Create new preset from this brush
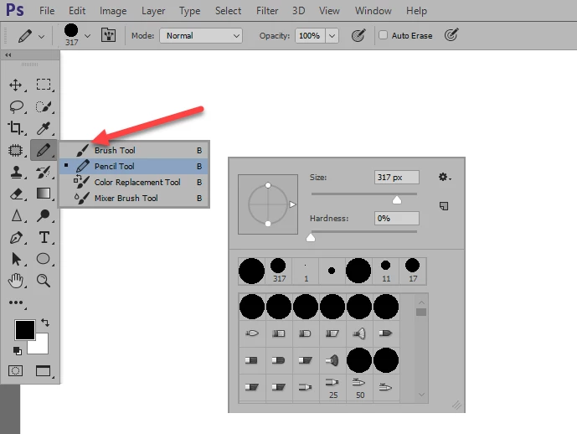Image resolution: width=577 pixels, height=434 pixels. point(444,206)
